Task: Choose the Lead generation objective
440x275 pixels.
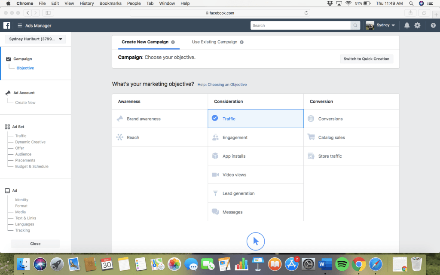Action: pos(238,193)
